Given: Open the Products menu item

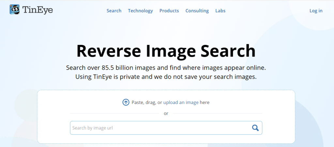Looking at the screenshot, I should tap(169, 11).
